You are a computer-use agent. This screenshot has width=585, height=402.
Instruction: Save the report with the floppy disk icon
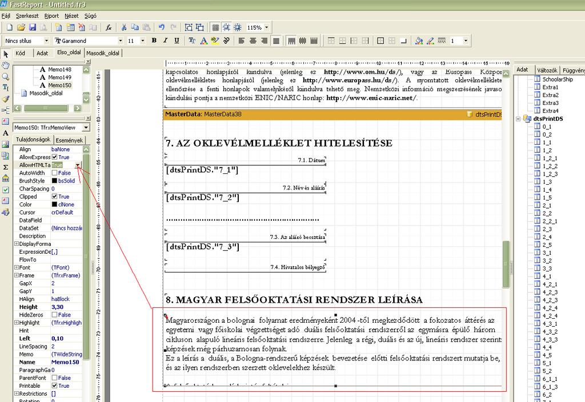click(33, 27)
